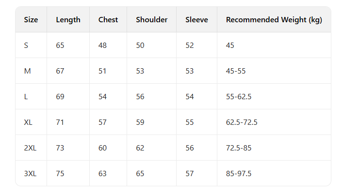342x195 pixels.
Task: Select shoulder value 59
Action: click(140, 122)
